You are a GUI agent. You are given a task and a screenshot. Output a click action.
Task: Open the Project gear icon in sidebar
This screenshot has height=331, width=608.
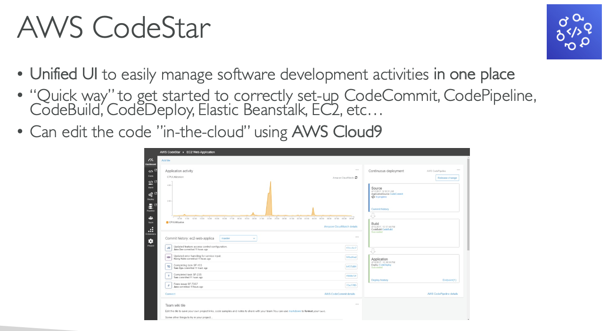(x=150, y=242)
